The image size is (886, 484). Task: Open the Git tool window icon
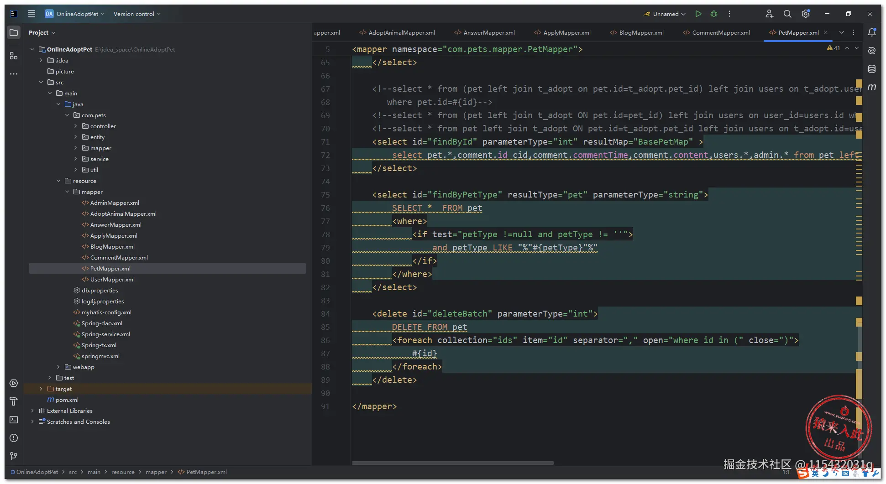tap(14, 456)
